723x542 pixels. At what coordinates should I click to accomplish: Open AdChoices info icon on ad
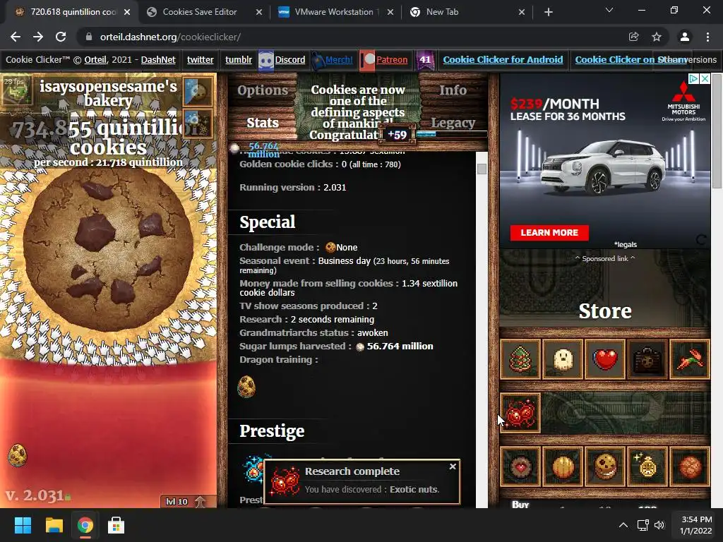[693, 79]
